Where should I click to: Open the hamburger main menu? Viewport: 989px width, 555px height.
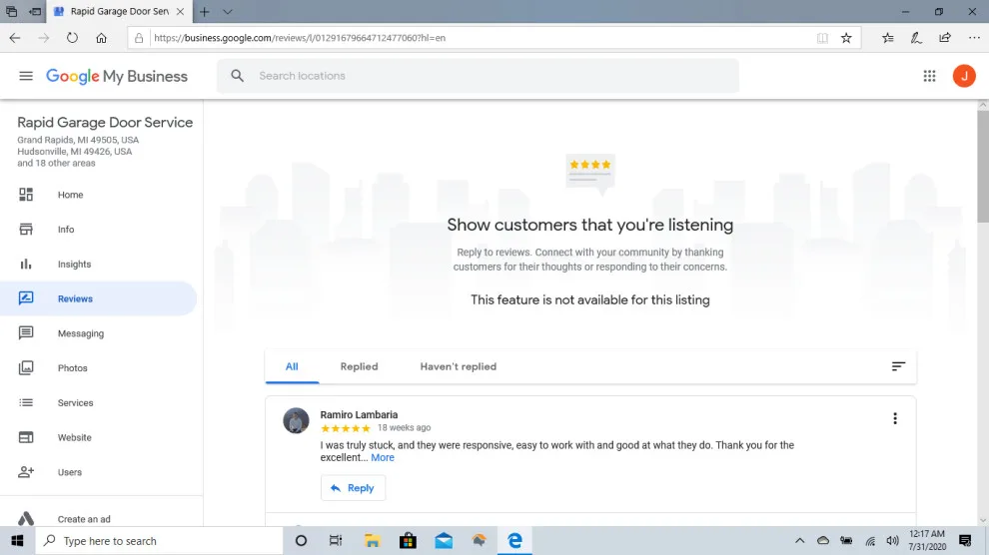pos(26,76)
